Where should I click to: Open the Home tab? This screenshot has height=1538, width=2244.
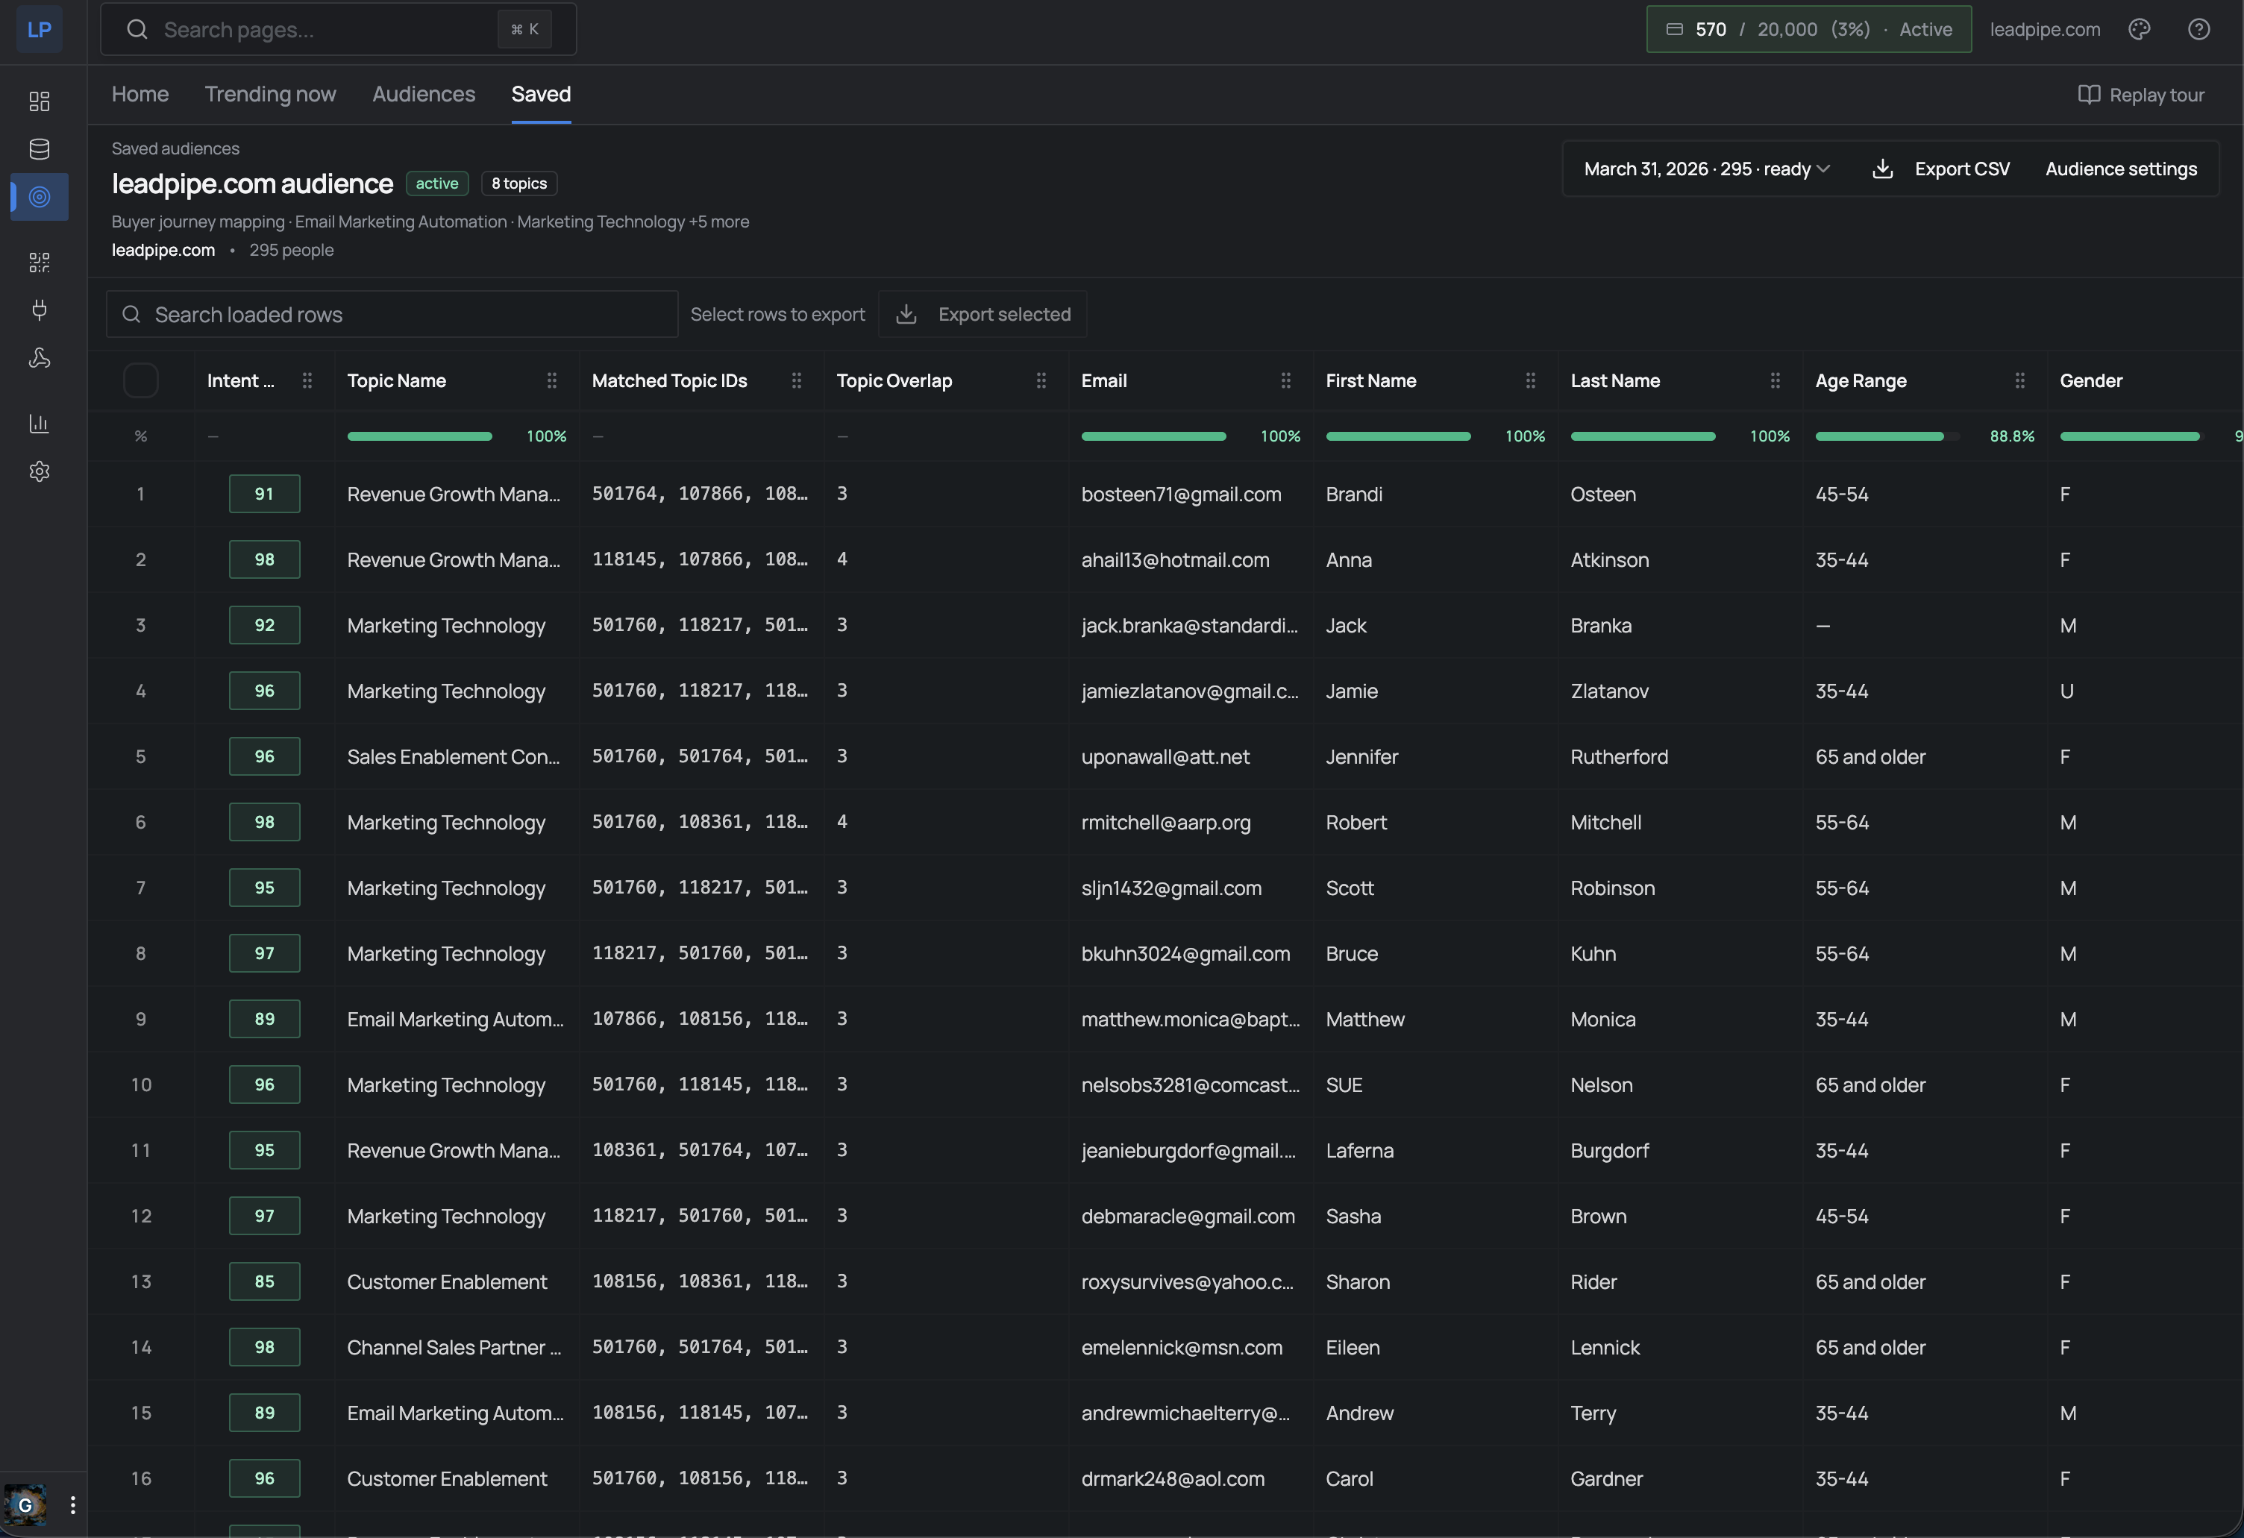[x=139, y=94]
